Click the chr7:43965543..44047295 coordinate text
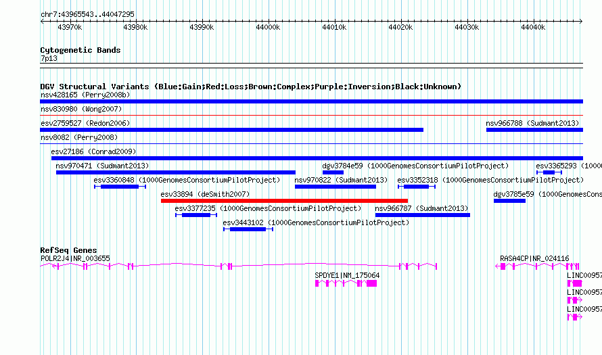 87,14
